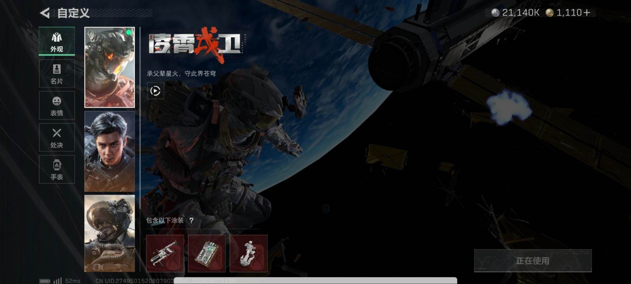Click the 包含以下涂装 label

point(165,220)
